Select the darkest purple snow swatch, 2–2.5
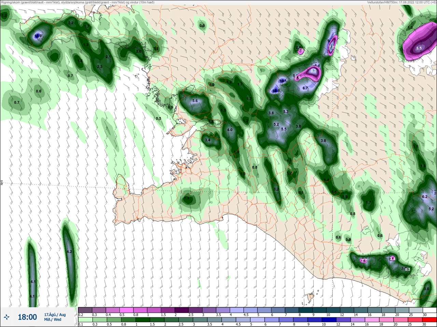This screenshot has height=327, width=437. tap(182, 310)
